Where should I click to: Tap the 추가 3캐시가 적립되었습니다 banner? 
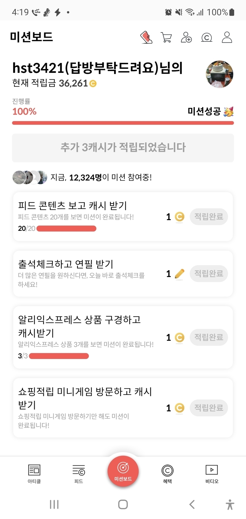[123, 148]
